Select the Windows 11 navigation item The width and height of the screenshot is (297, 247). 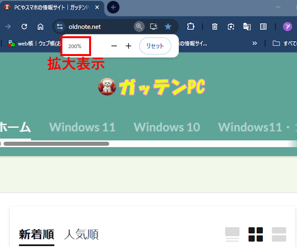tap(82, 127)
